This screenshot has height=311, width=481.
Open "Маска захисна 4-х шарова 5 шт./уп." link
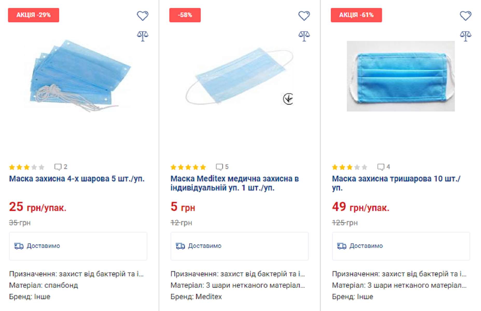77,179
